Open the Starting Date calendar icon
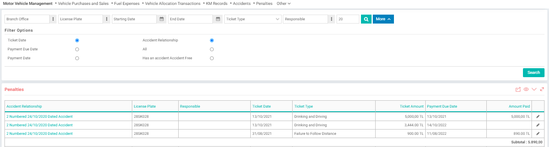 tap(162, 19)
